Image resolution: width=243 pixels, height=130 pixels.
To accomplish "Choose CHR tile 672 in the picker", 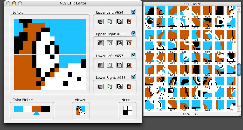I will (231, 104).
